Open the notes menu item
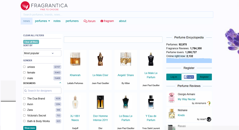Image resolution: width=239 pixels, height=130 pixels. [x=57, y=21]
